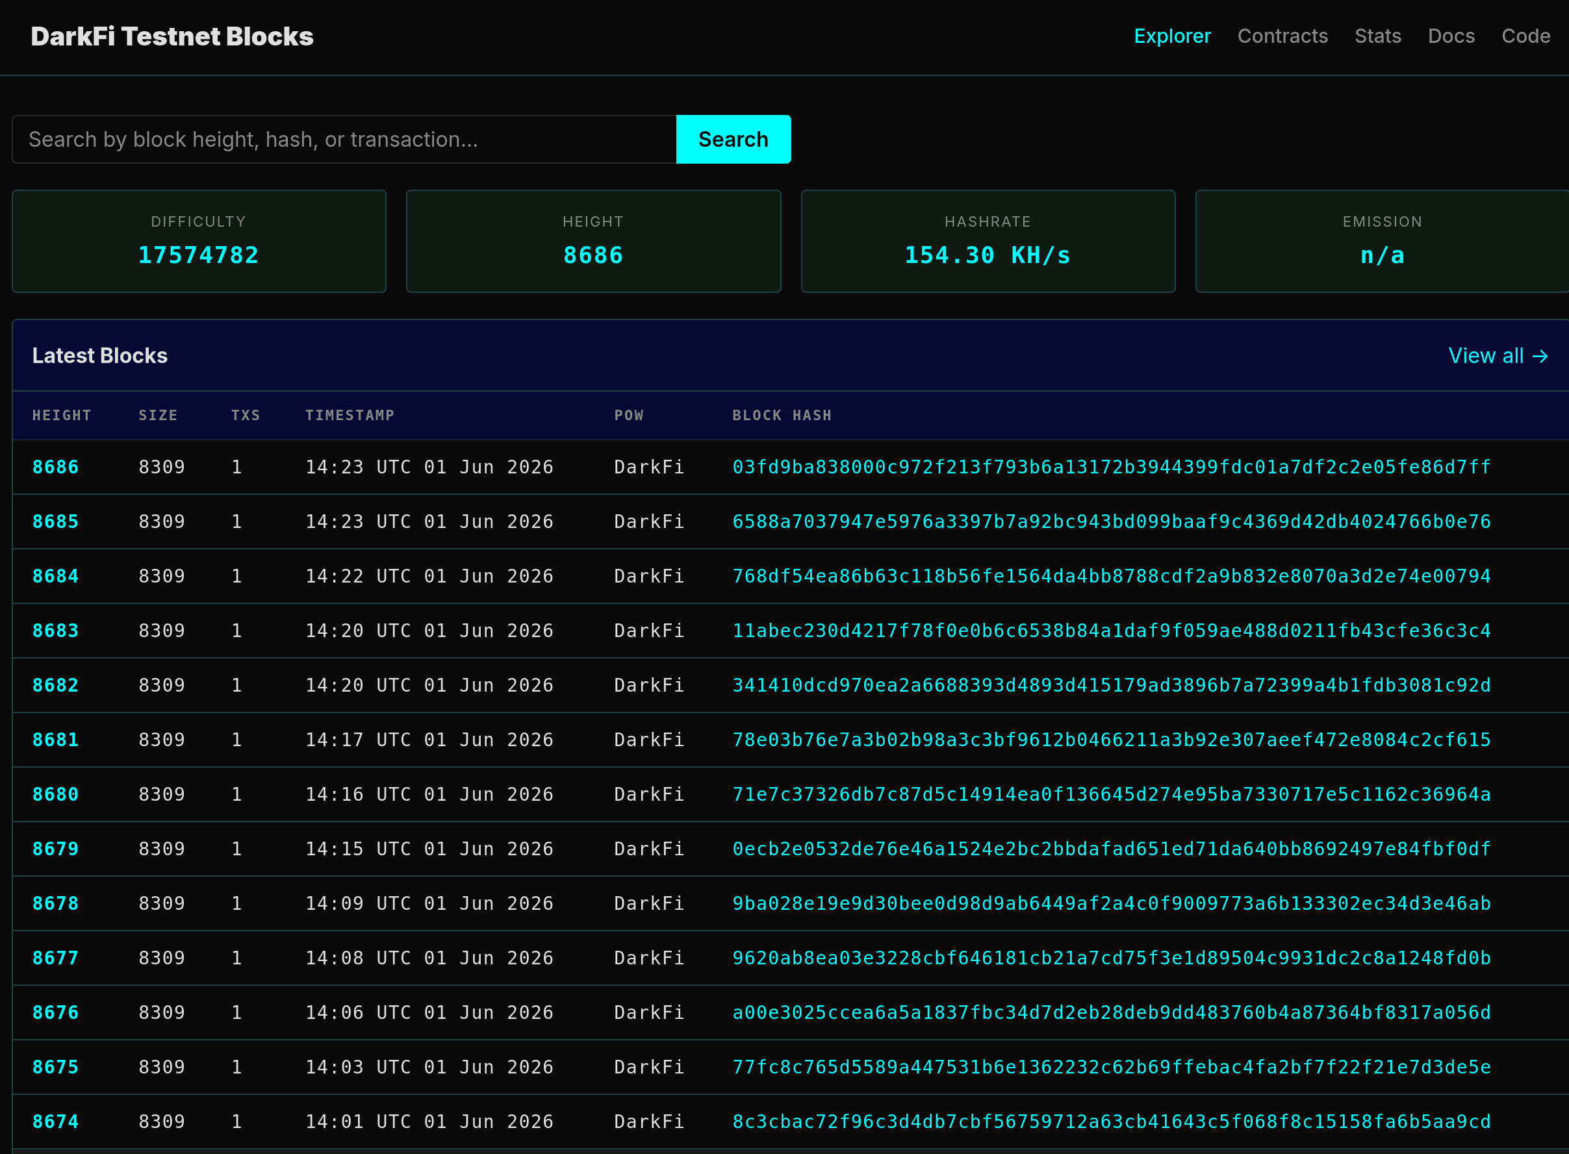The width and height of the screenshot is (1569, 1154).
Task: Focus the block search input field
Action: 344,139
